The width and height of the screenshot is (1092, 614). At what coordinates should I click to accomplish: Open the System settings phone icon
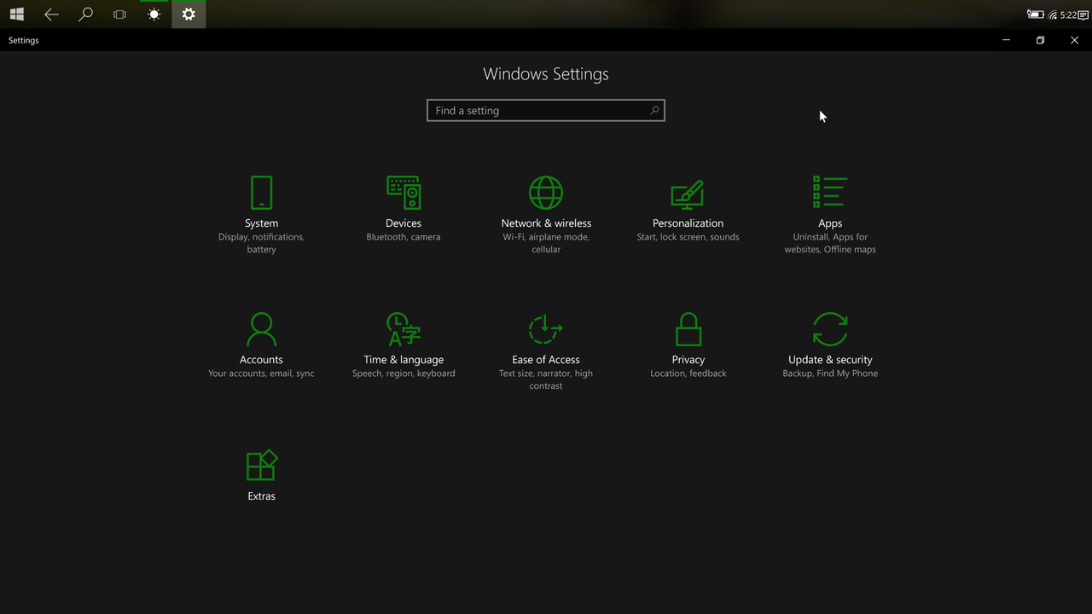(x=261, y=193)
